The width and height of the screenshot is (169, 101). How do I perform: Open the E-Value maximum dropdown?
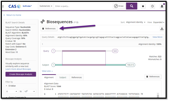(30, 91)
